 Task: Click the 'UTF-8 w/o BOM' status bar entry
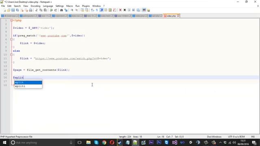click(x=236, y=137)
